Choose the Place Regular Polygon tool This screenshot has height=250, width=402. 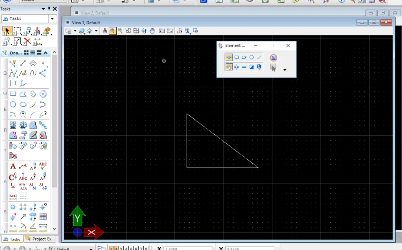pyautogui.click(x=43, y=94)
